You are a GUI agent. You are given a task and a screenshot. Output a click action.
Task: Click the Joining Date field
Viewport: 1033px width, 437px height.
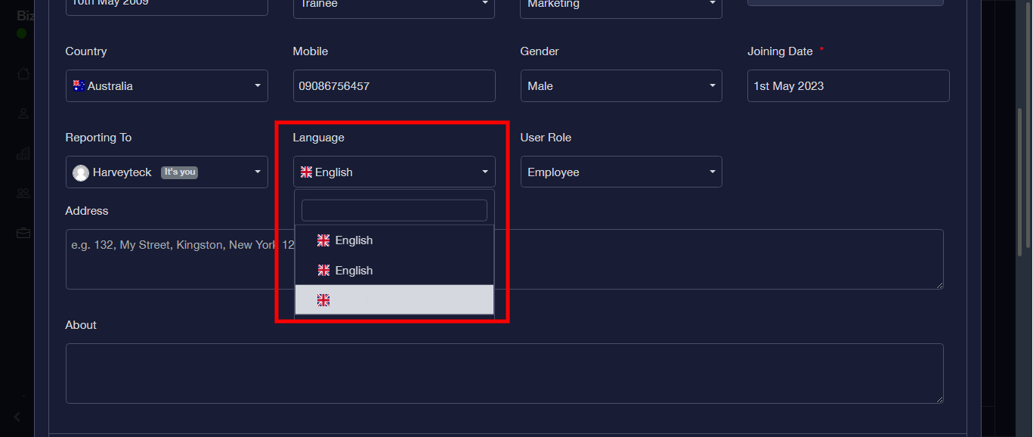pyautogui.click(x=848, y=86)
